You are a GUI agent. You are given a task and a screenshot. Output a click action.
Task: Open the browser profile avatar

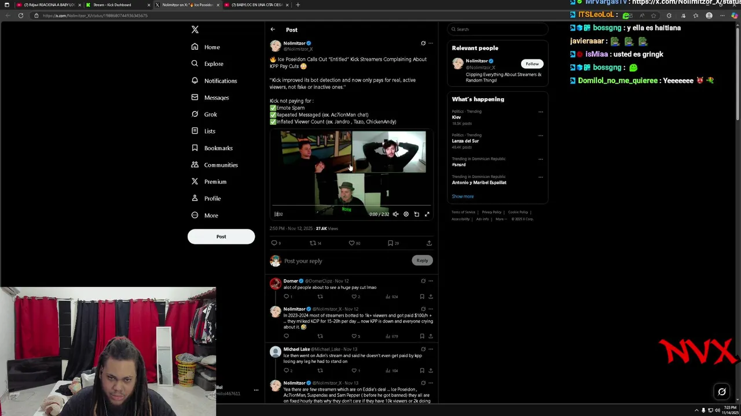(x=709, y=16)
